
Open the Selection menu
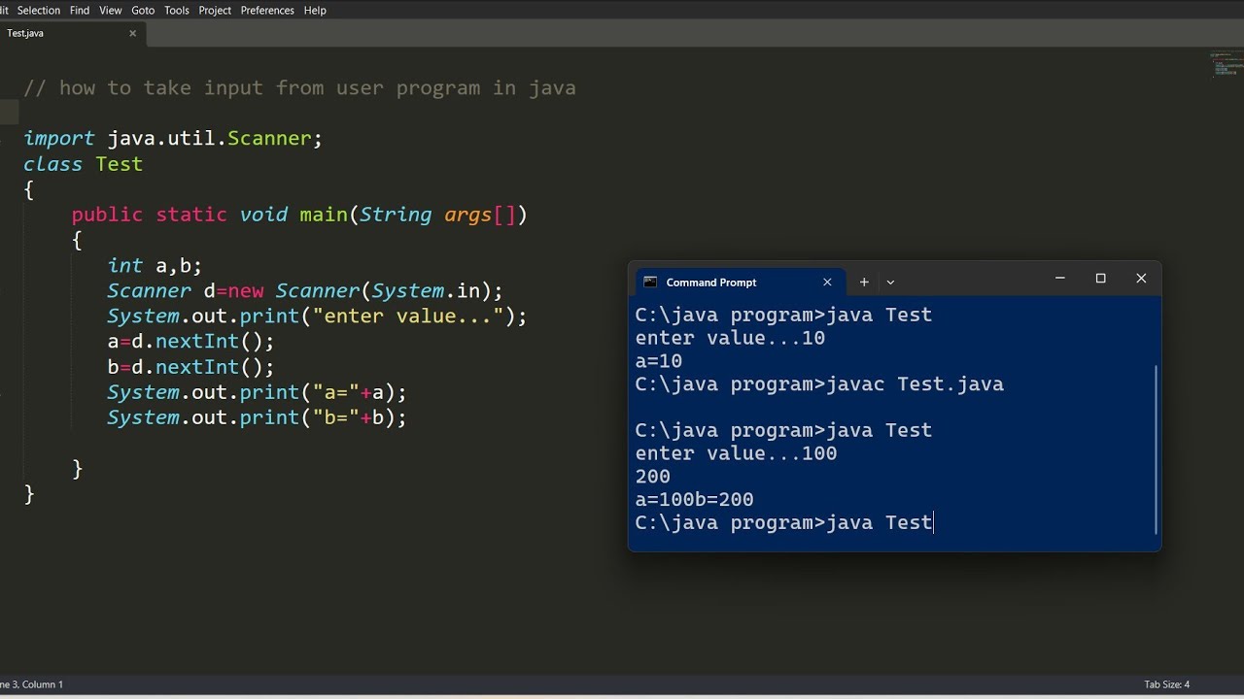[x=39, y=10]
